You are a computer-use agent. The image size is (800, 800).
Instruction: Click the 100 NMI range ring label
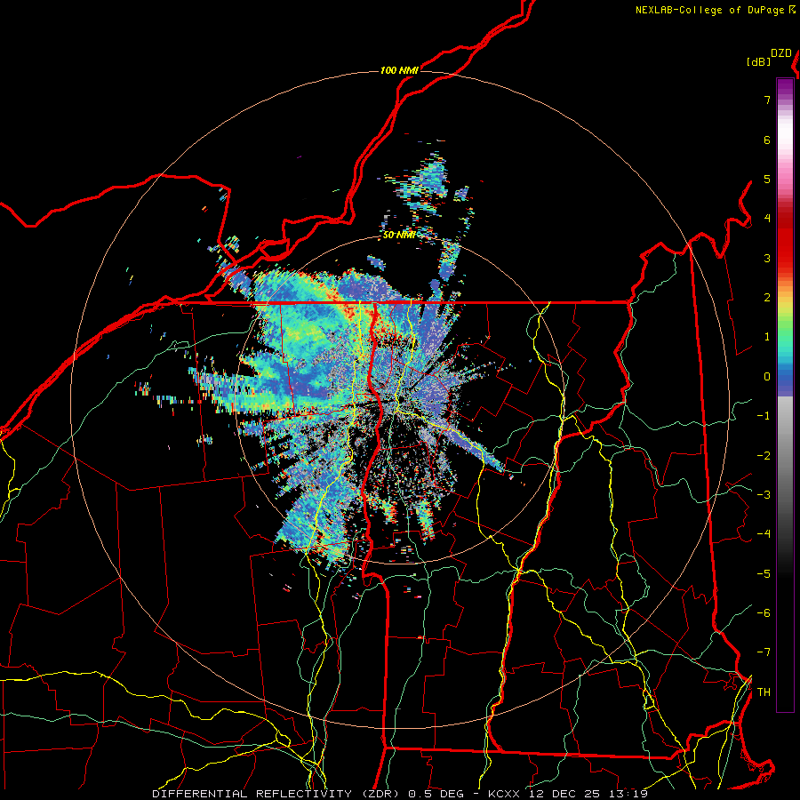(x=399, y=70)
